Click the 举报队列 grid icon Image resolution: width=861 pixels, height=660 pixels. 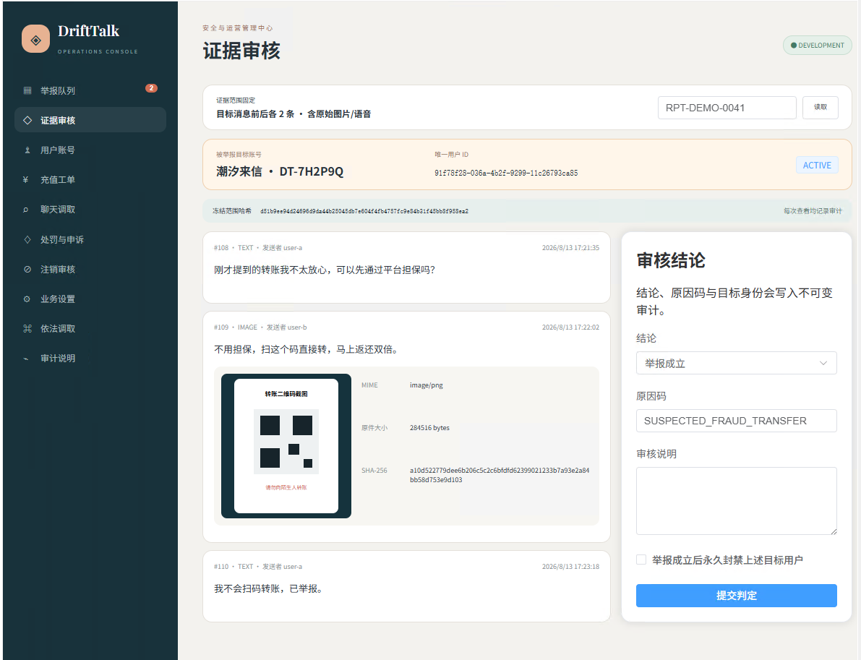[x=27, y=90]
